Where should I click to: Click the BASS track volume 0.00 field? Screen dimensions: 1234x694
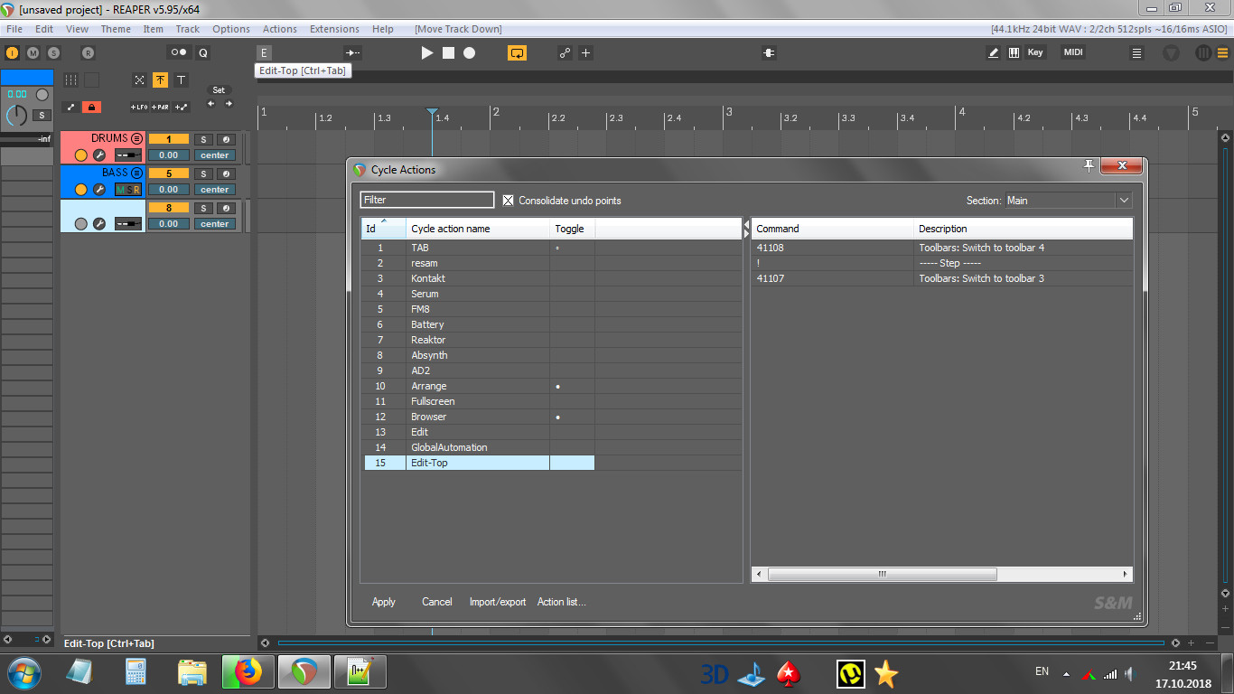click(169, 190)
